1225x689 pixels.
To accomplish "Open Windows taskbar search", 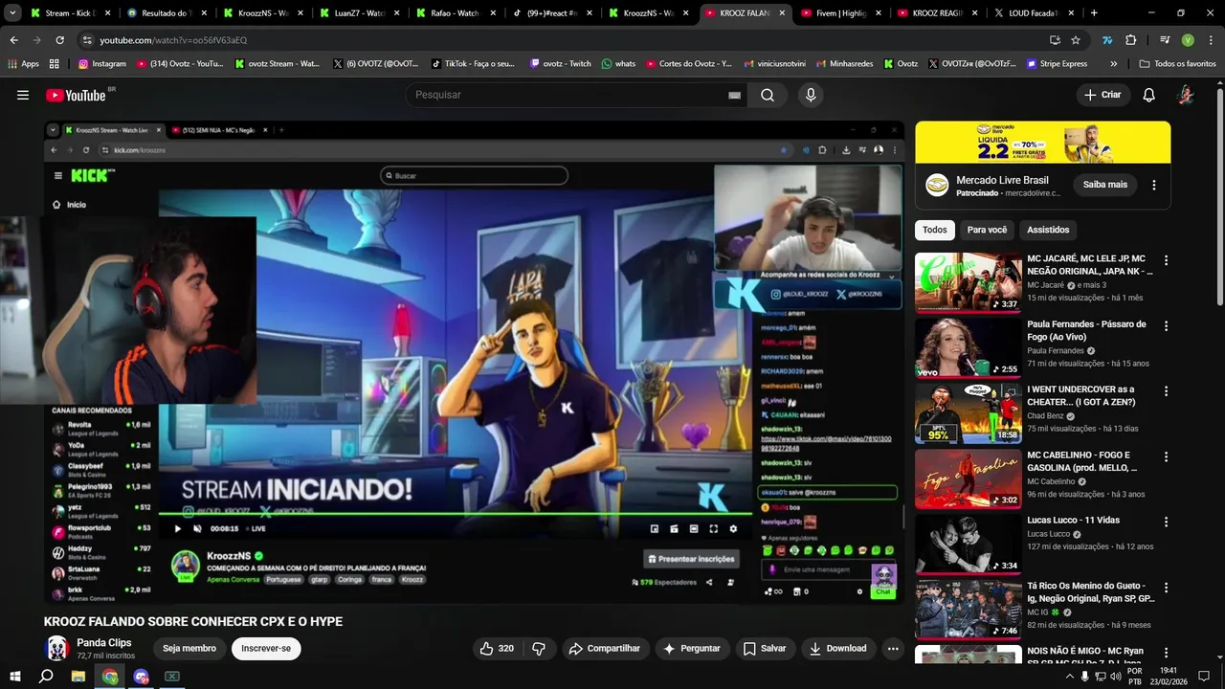I will click(x=46, y=676).
